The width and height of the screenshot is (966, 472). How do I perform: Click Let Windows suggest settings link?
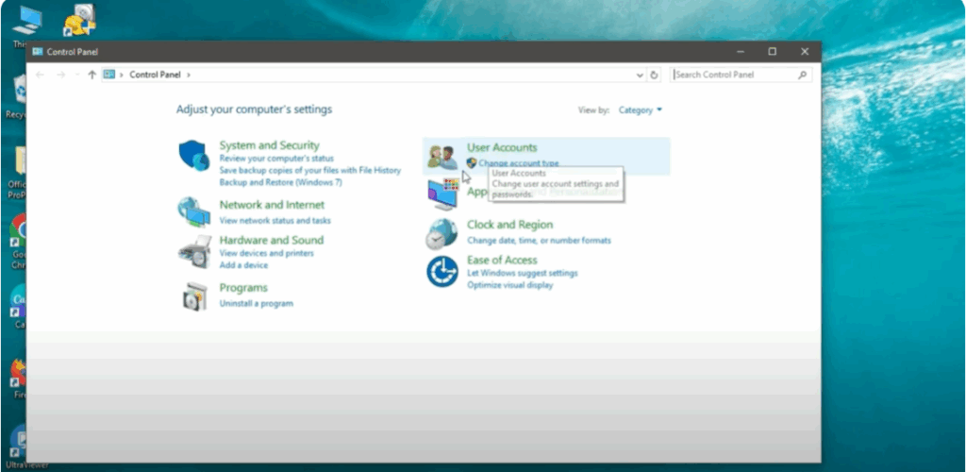(x=522, y=274)
